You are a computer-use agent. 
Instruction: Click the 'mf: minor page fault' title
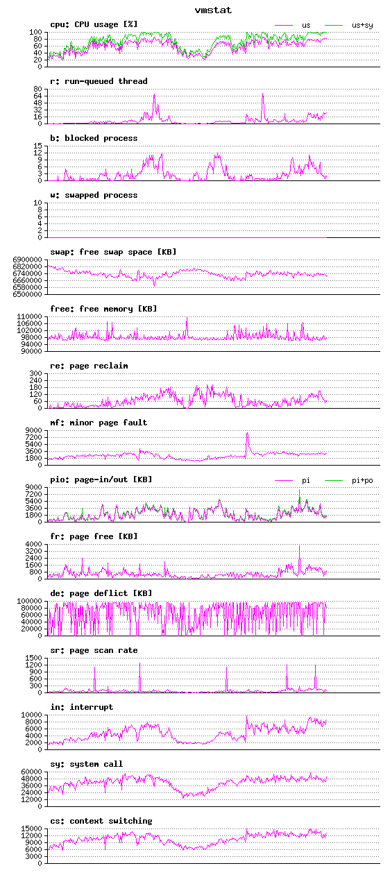(x=99, y=423)
